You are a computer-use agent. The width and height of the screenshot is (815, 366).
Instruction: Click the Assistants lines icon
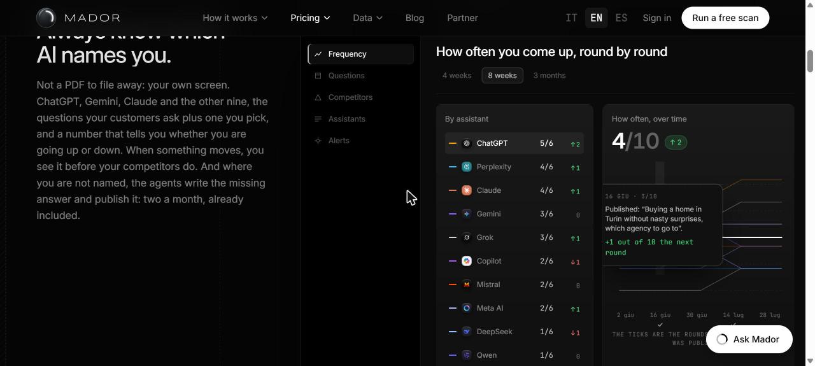318,119
